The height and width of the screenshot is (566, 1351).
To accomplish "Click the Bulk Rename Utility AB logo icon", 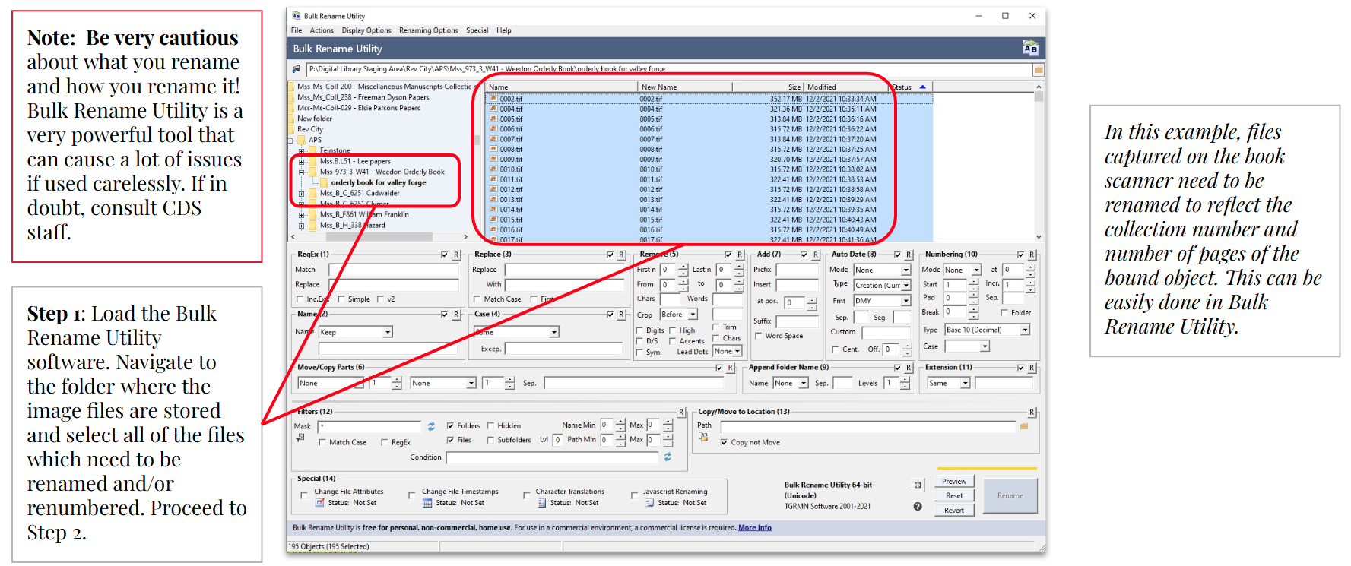I will [1030, 49].
